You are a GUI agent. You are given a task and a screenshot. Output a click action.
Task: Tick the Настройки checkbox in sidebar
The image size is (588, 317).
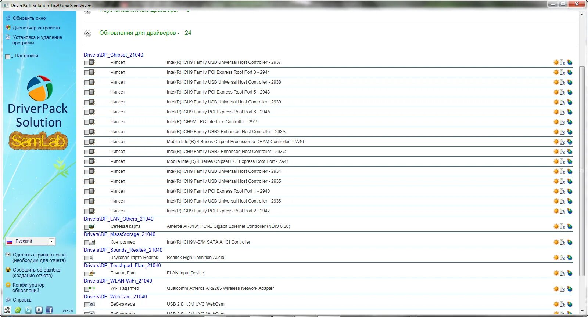[x=8, y=57]
